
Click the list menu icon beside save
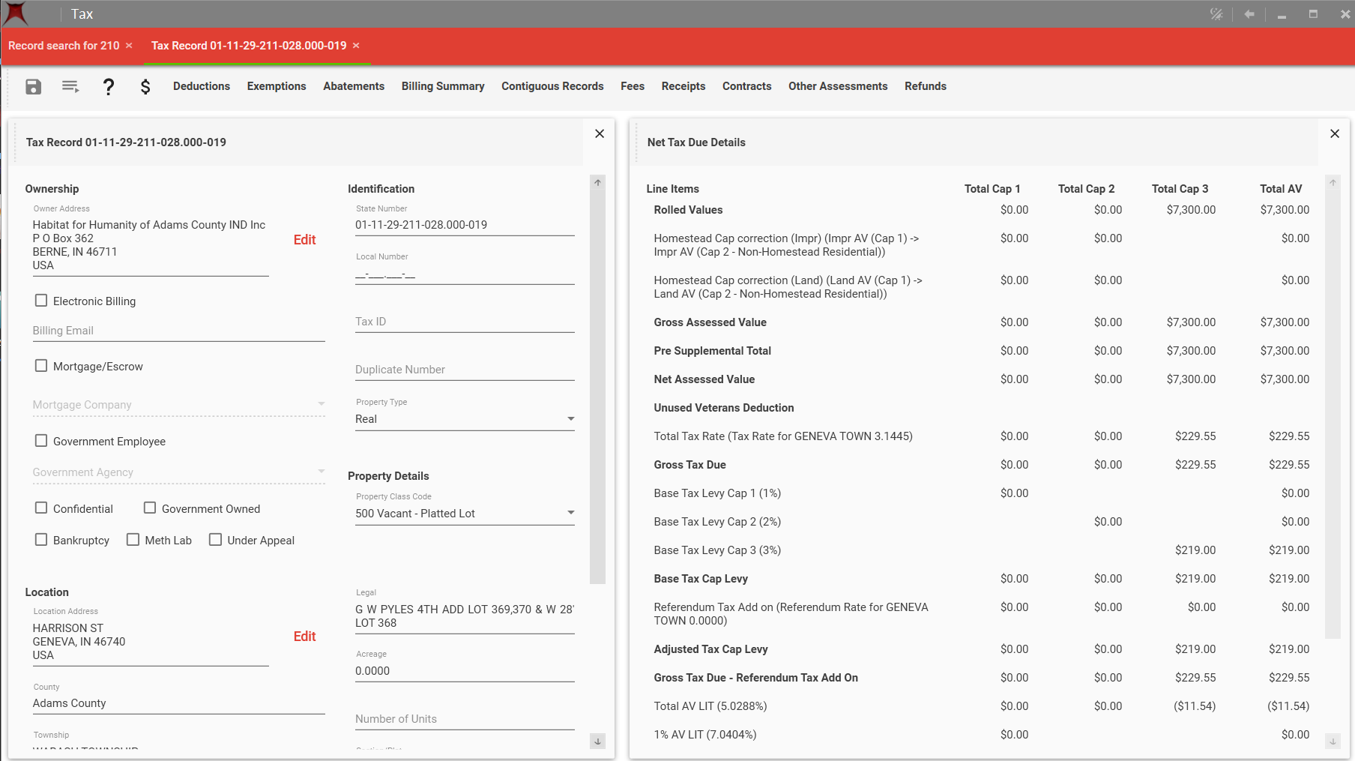coord(70,87)
